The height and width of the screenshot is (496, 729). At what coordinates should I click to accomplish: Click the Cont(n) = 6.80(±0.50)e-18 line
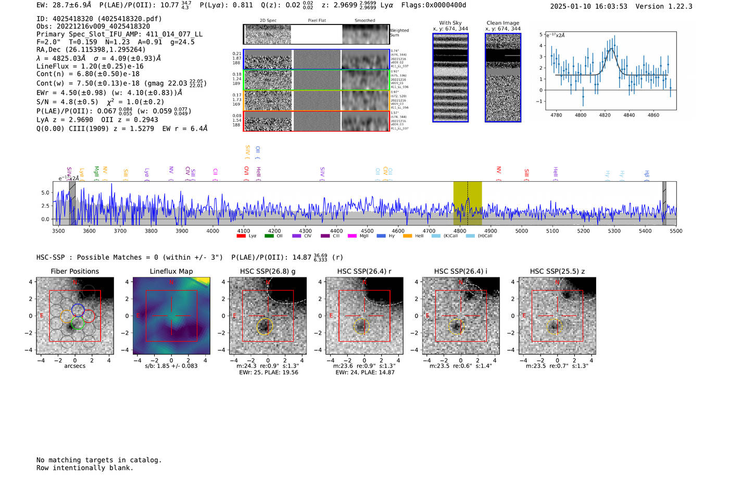[x=88, y=74]
